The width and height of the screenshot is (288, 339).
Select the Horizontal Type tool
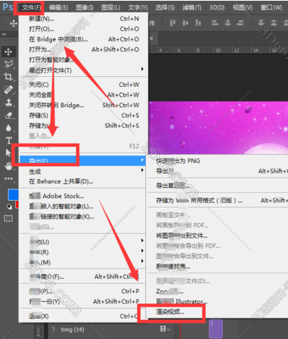point(8,140)
